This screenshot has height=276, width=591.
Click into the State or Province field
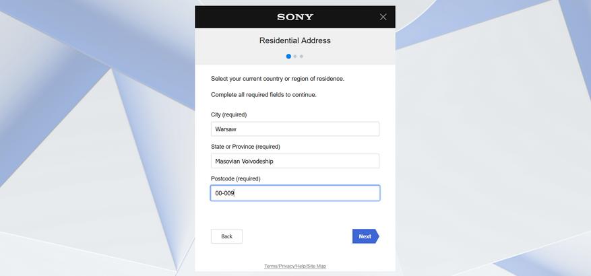coord(295,161)
